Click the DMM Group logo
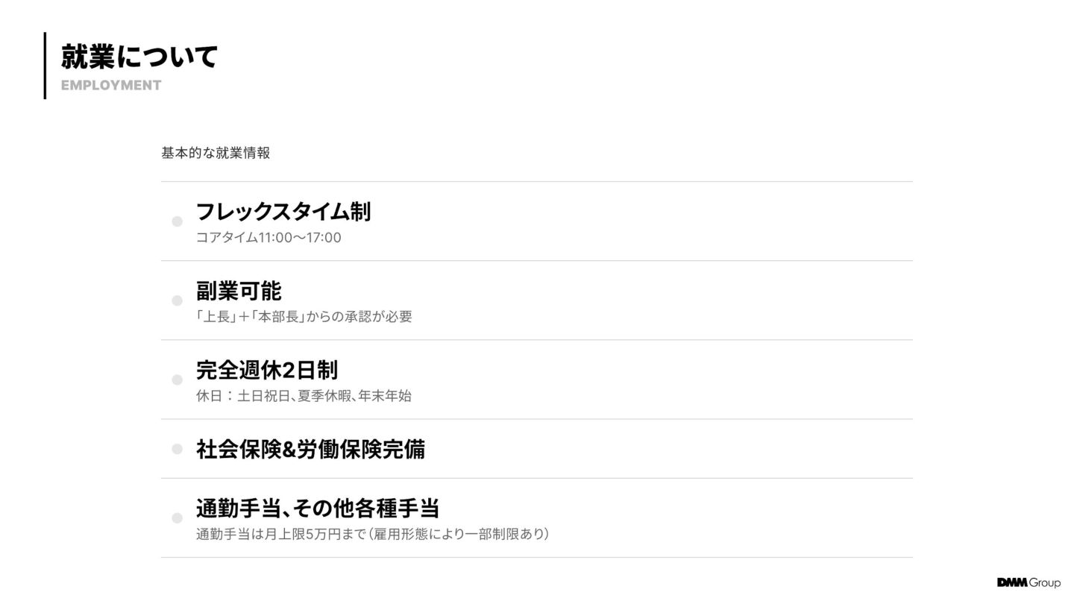The height and width of the screenshot is (604, 1074). tap(1028, 582)
